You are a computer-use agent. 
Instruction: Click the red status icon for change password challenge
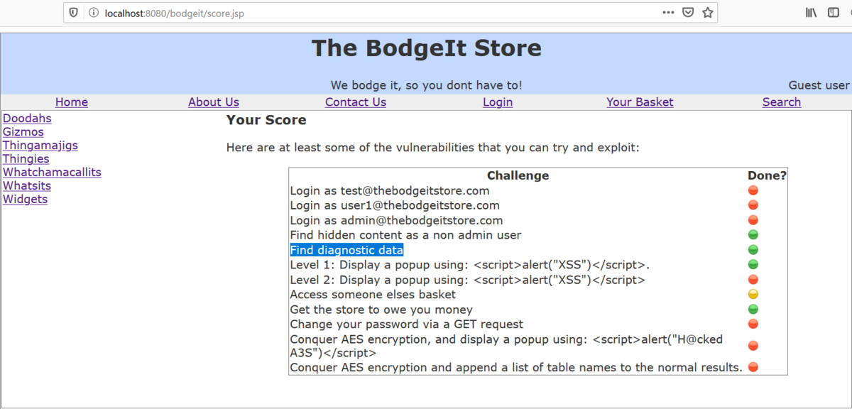click(753, 324)
